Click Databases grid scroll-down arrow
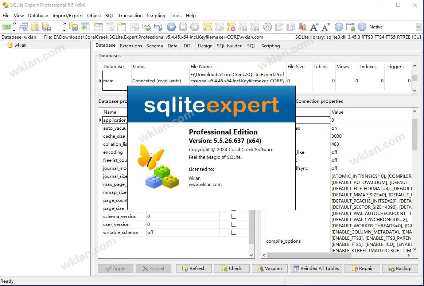Screen dimensions: 424x286 [x=415, y=91]
